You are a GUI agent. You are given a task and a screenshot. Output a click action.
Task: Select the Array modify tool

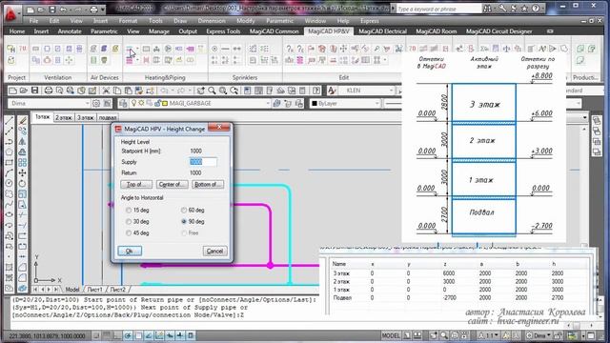[23, 163]
